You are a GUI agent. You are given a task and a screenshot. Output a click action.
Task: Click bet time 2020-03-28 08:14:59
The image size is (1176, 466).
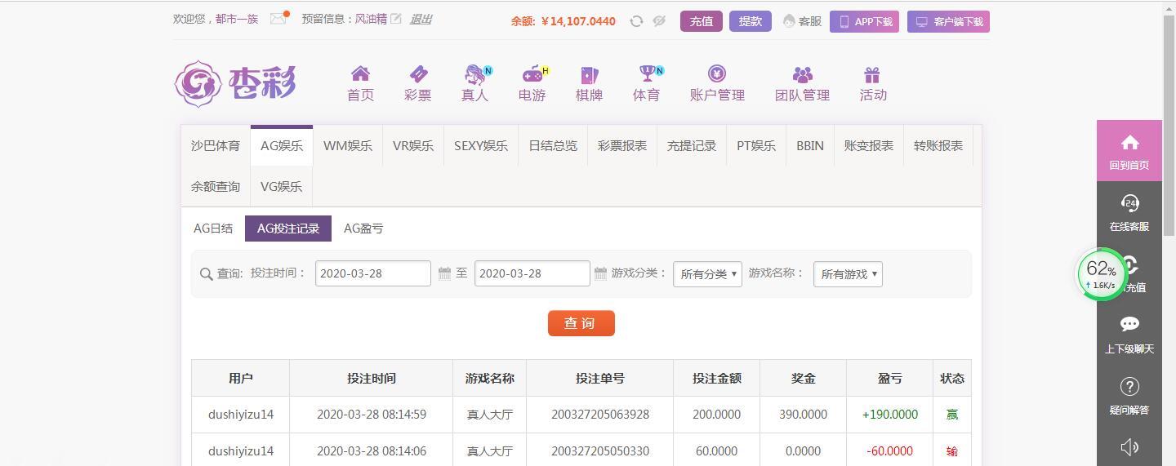click(372, 415)
